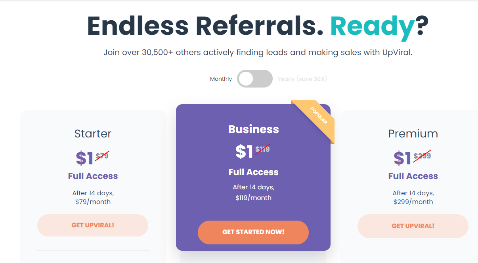Image resolution: width=478 pixels, height=263 pixels.
Task: Select the Business plan heading
Action: 253,129
